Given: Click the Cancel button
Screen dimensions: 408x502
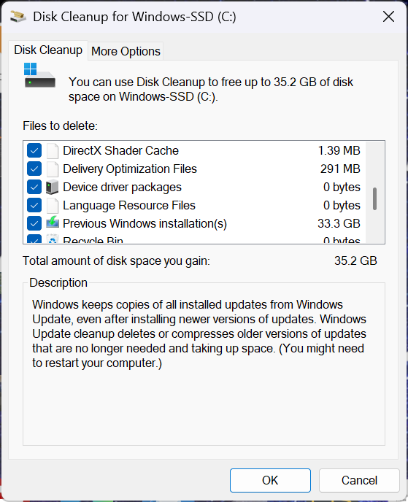Looking at the screenshot, I should tap(359, 480).
